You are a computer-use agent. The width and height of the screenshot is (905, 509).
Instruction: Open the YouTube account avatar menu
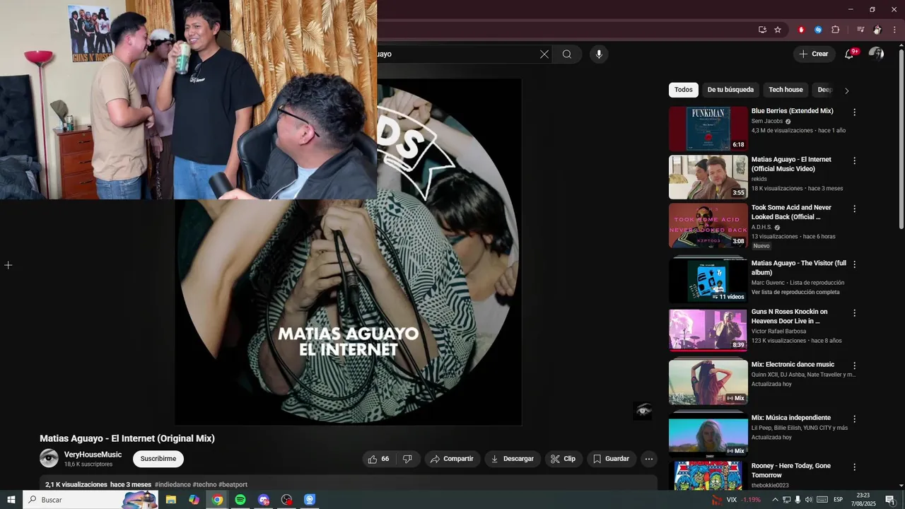tap(876, 54)
